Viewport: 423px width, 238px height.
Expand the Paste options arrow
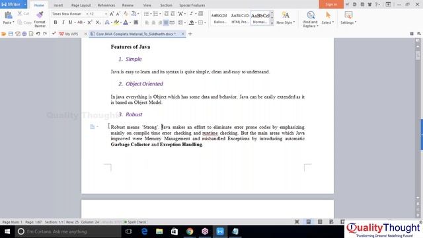click(13, 22)
